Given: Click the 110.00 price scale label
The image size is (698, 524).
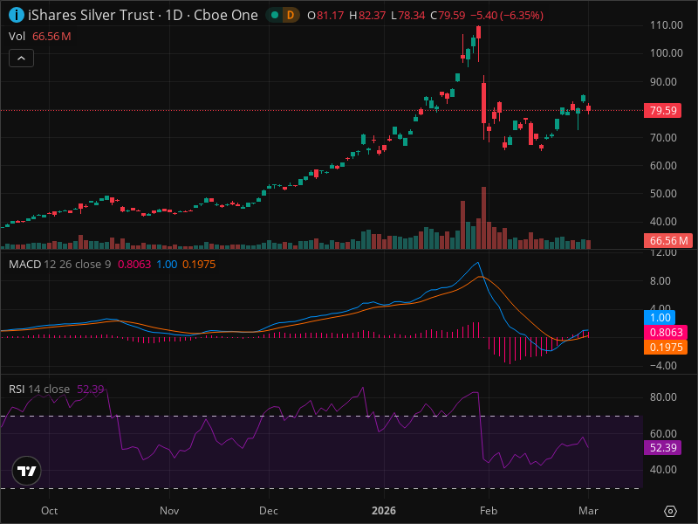Looking at the screenshot, I should coord(666,25).
